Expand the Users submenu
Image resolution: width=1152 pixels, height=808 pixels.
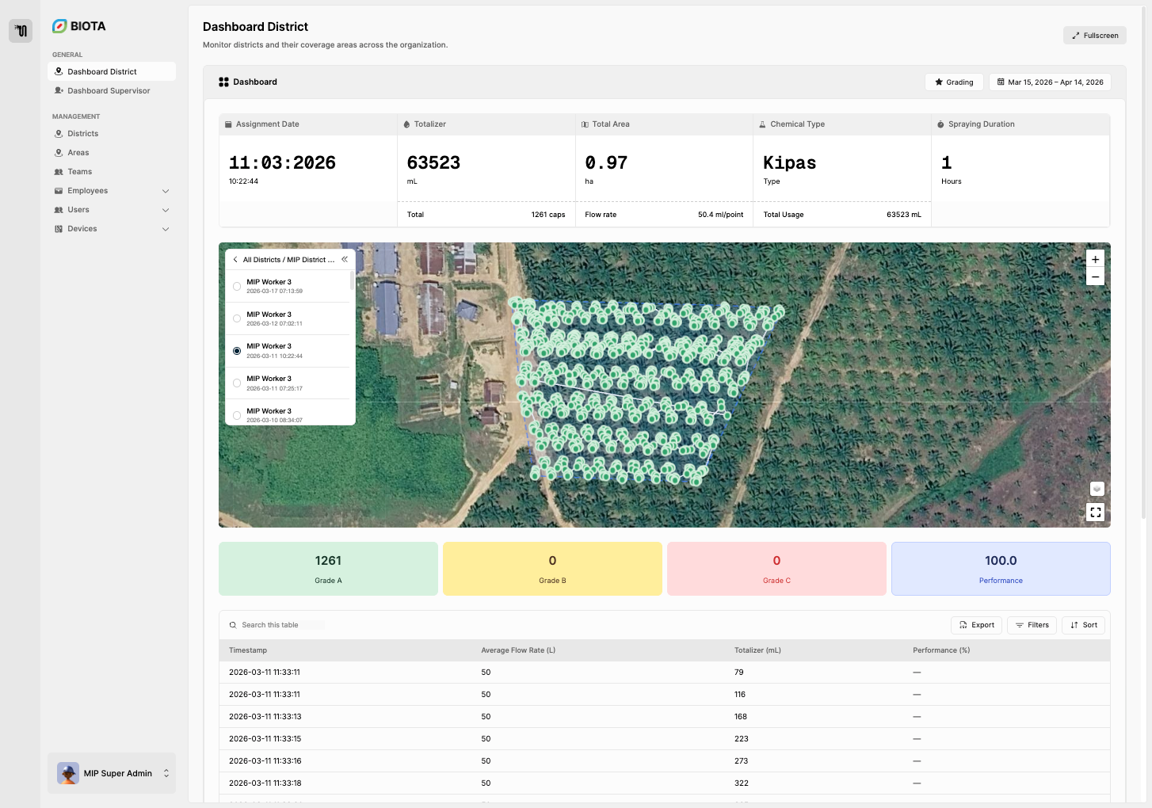[x=112, y=210]
